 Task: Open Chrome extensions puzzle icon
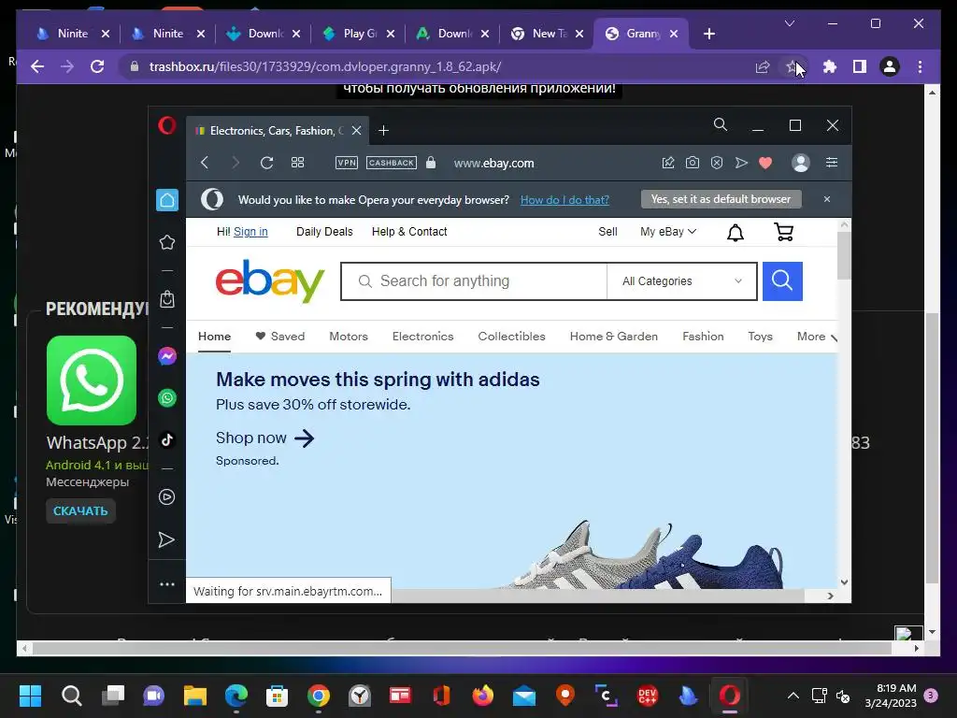pyautogui.click(x=830, y=66)
